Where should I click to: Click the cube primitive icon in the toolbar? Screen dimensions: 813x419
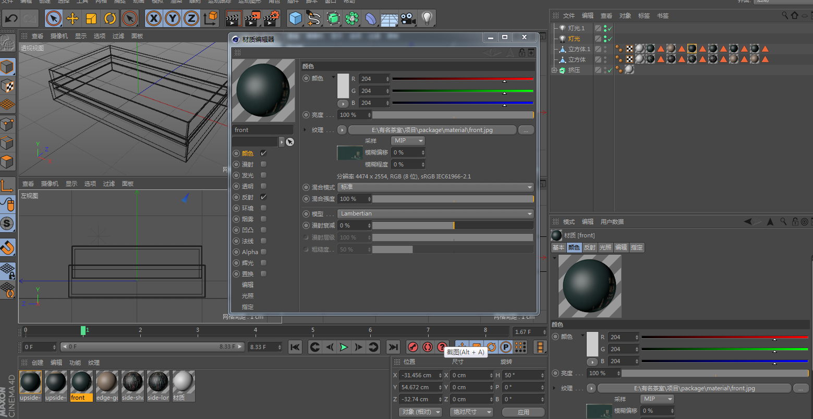click(x=295, y=18)
